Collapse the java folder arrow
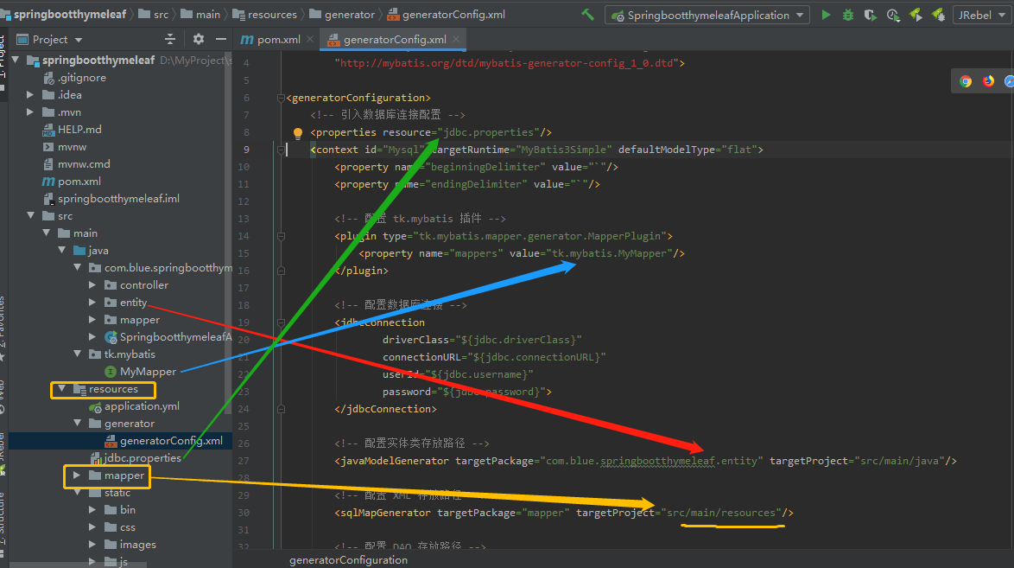This screenshot has height=568, width=1014. point(61,250)
